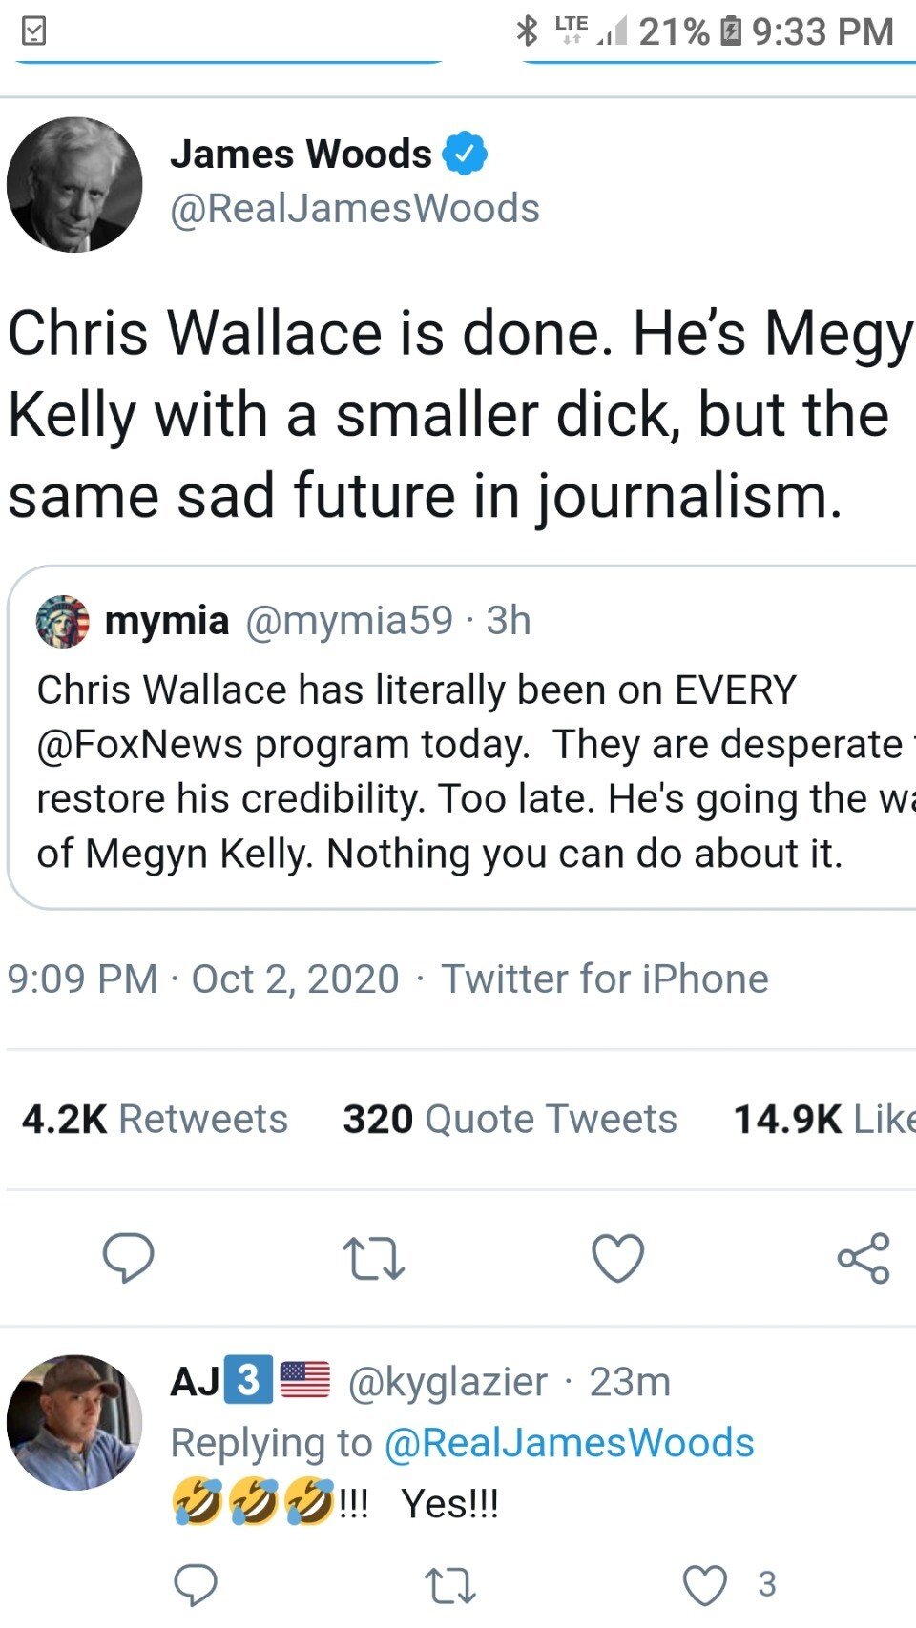Open mymia's avatar in quoted tweet
The height and width of the screenshot is (1628, 916).
(63, 621)
